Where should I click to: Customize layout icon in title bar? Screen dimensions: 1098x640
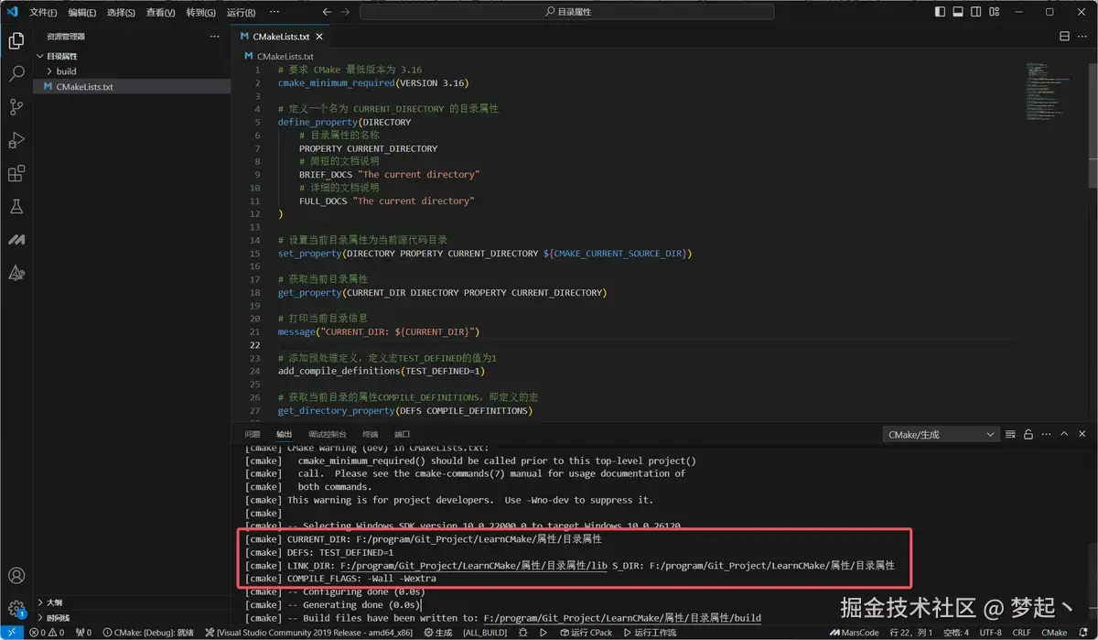pyautogui.click(x=994, y=12)
